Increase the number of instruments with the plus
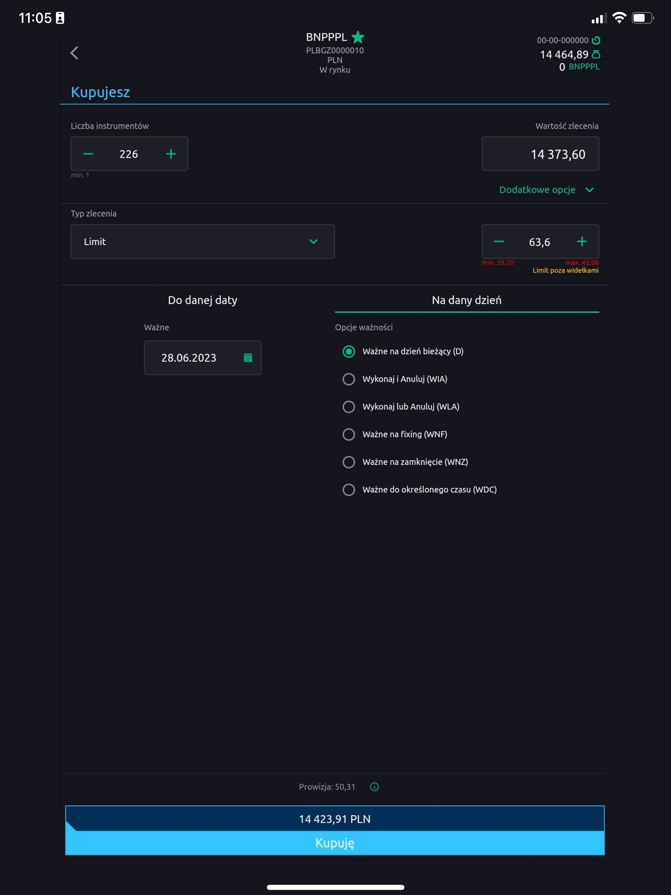The height and width of the screenshot is (895, 671). (x=171, y=154)
